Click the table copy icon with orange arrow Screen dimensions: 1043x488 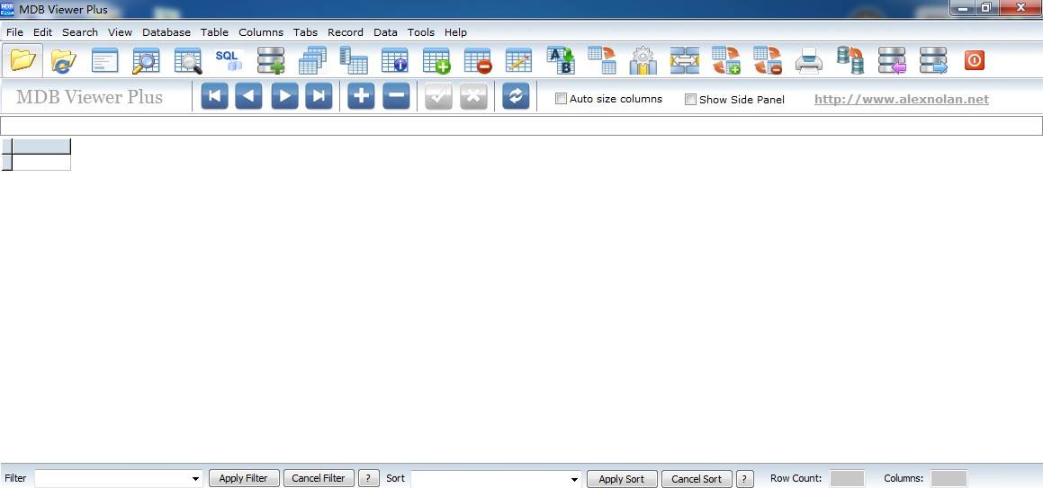point(602,60)
